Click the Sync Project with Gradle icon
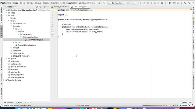This screenshot has width=195, height=109. click(x=178, y=3)
